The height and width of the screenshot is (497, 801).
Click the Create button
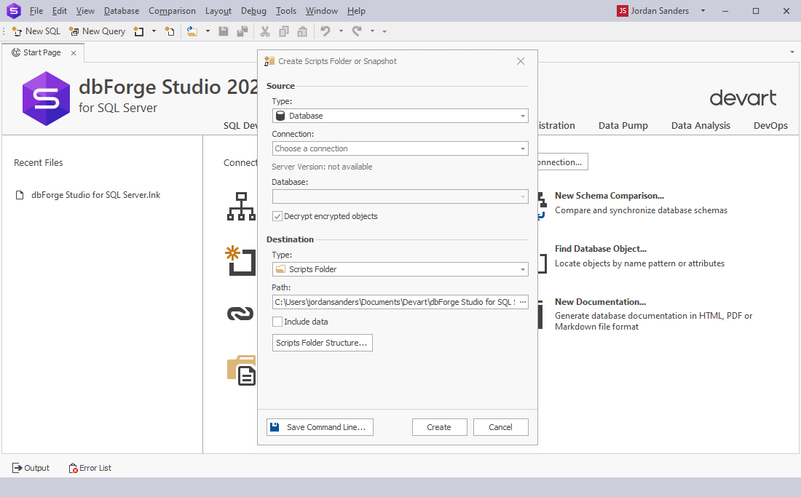coord(439,427)
